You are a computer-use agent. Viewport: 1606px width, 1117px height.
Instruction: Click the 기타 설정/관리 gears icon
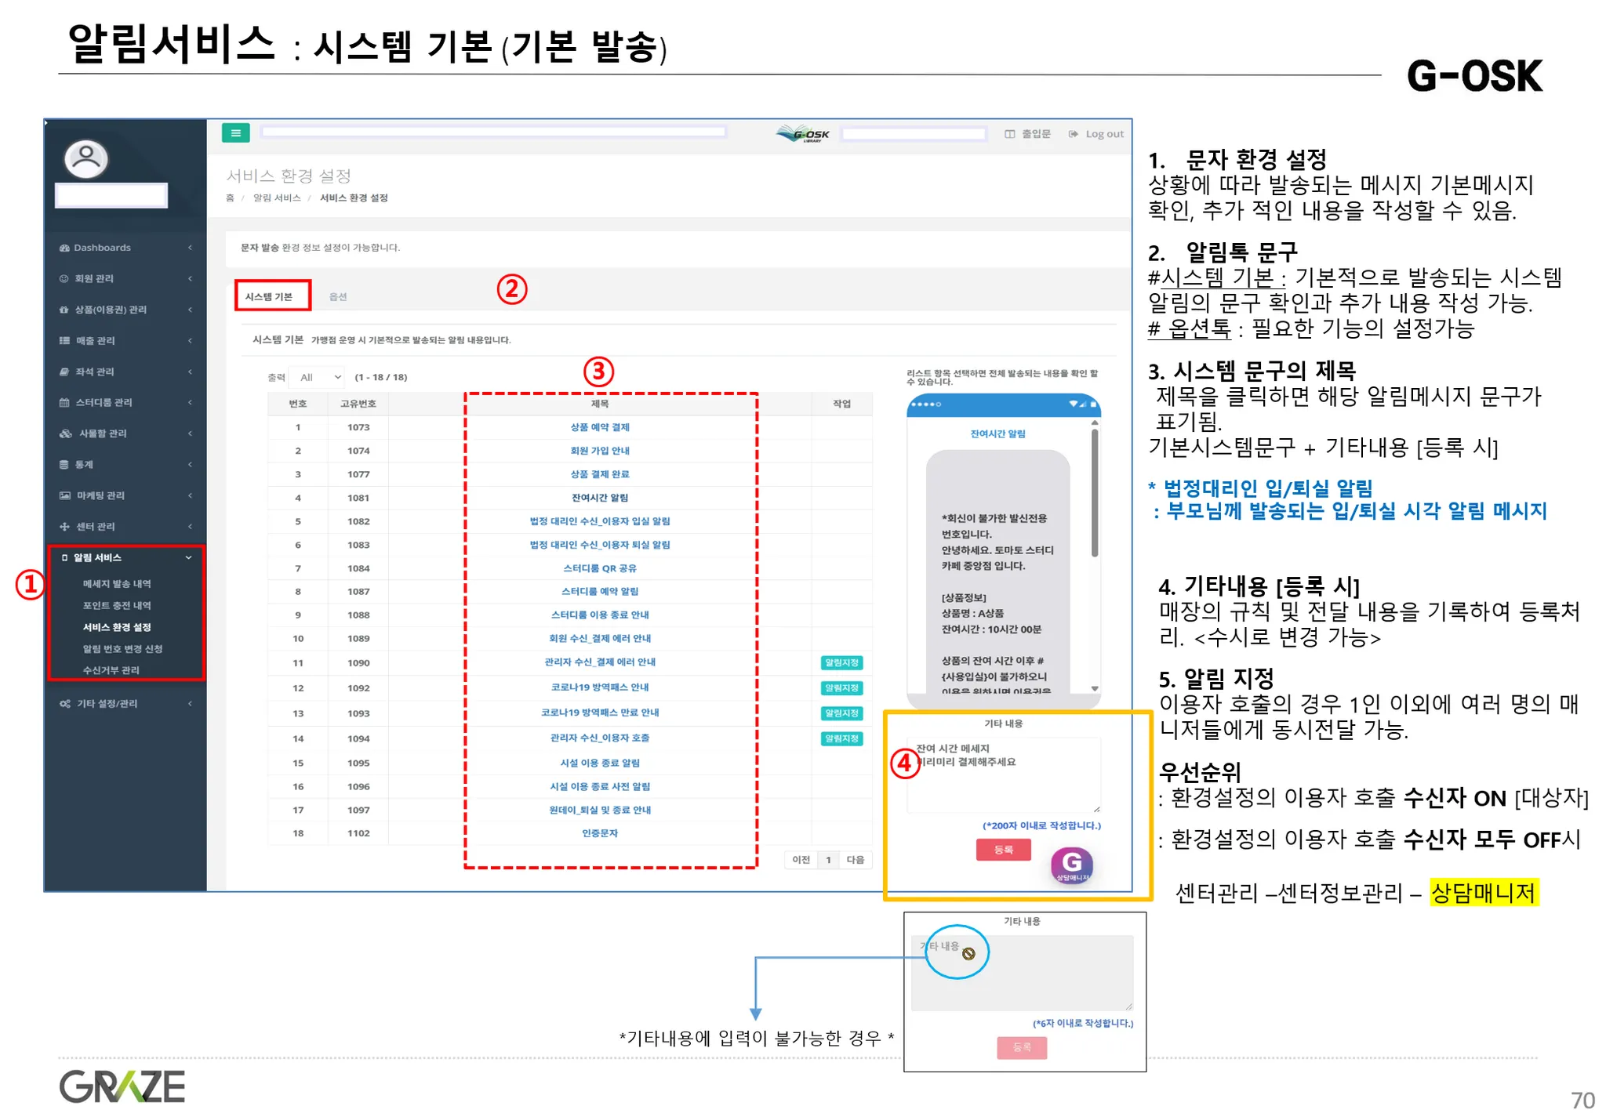(x=64, y=704)
